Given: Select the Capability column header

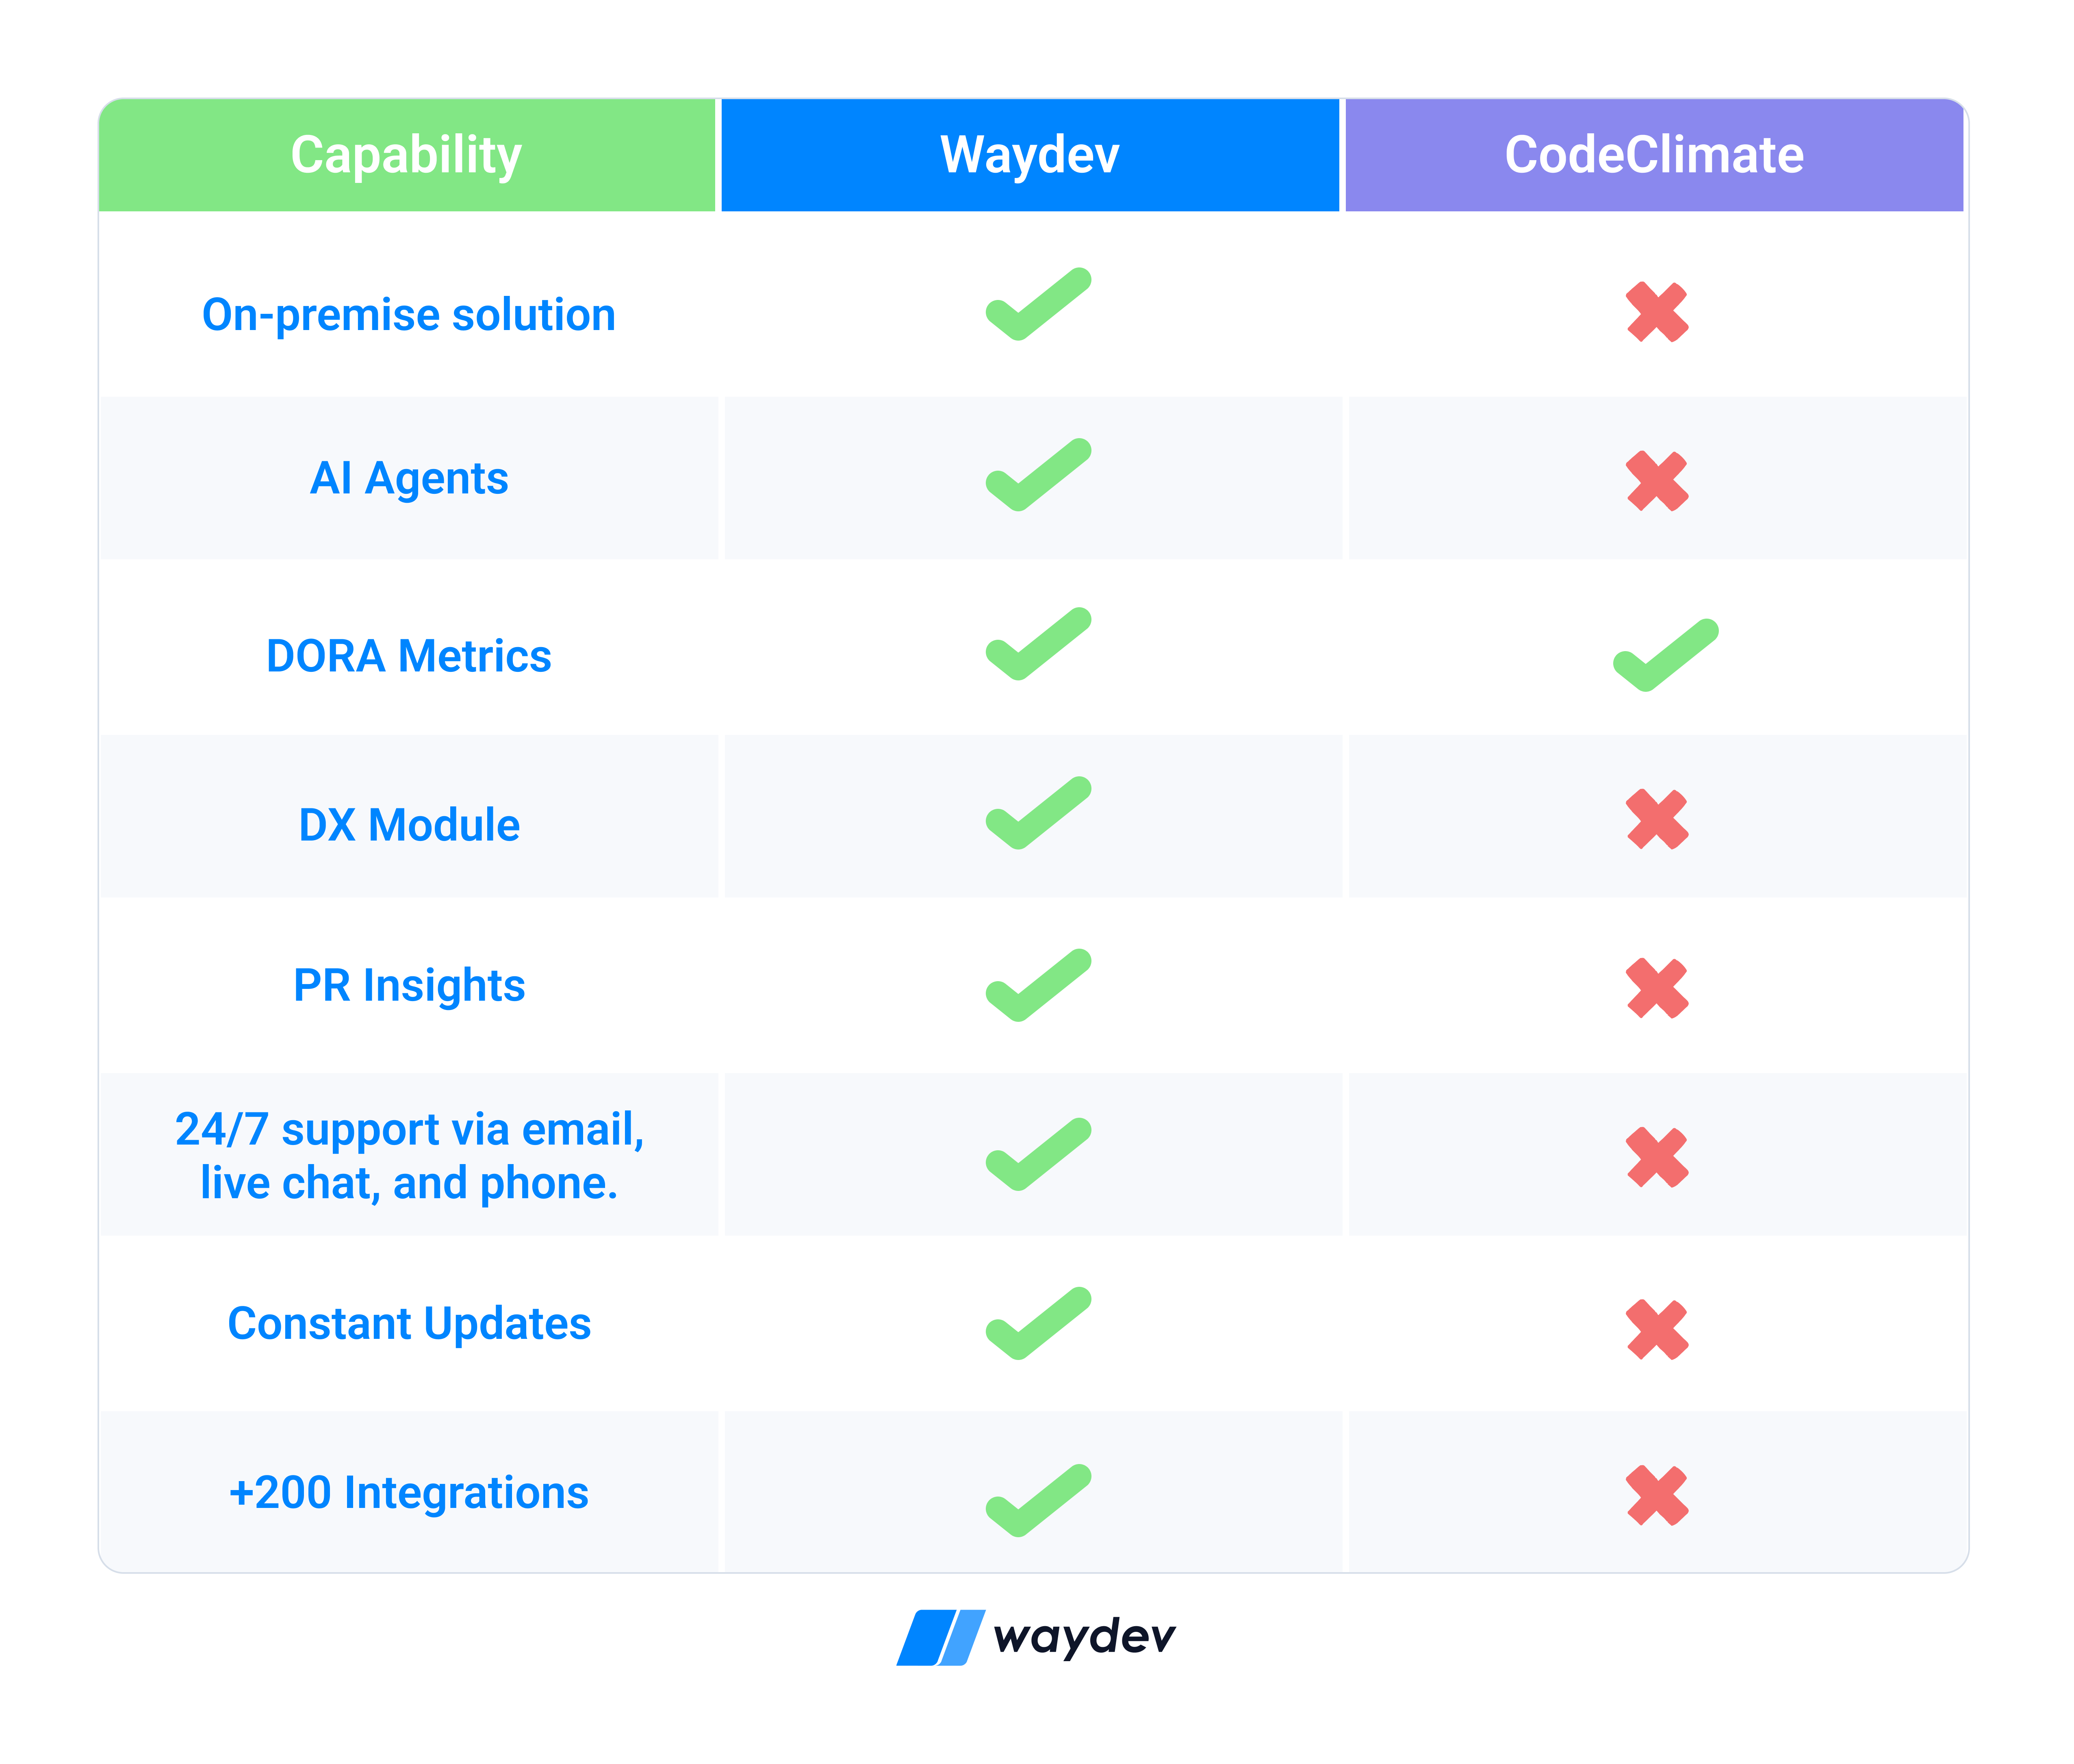Looking at the screenshot, I should pyautogui.click(x=407, y=155).
